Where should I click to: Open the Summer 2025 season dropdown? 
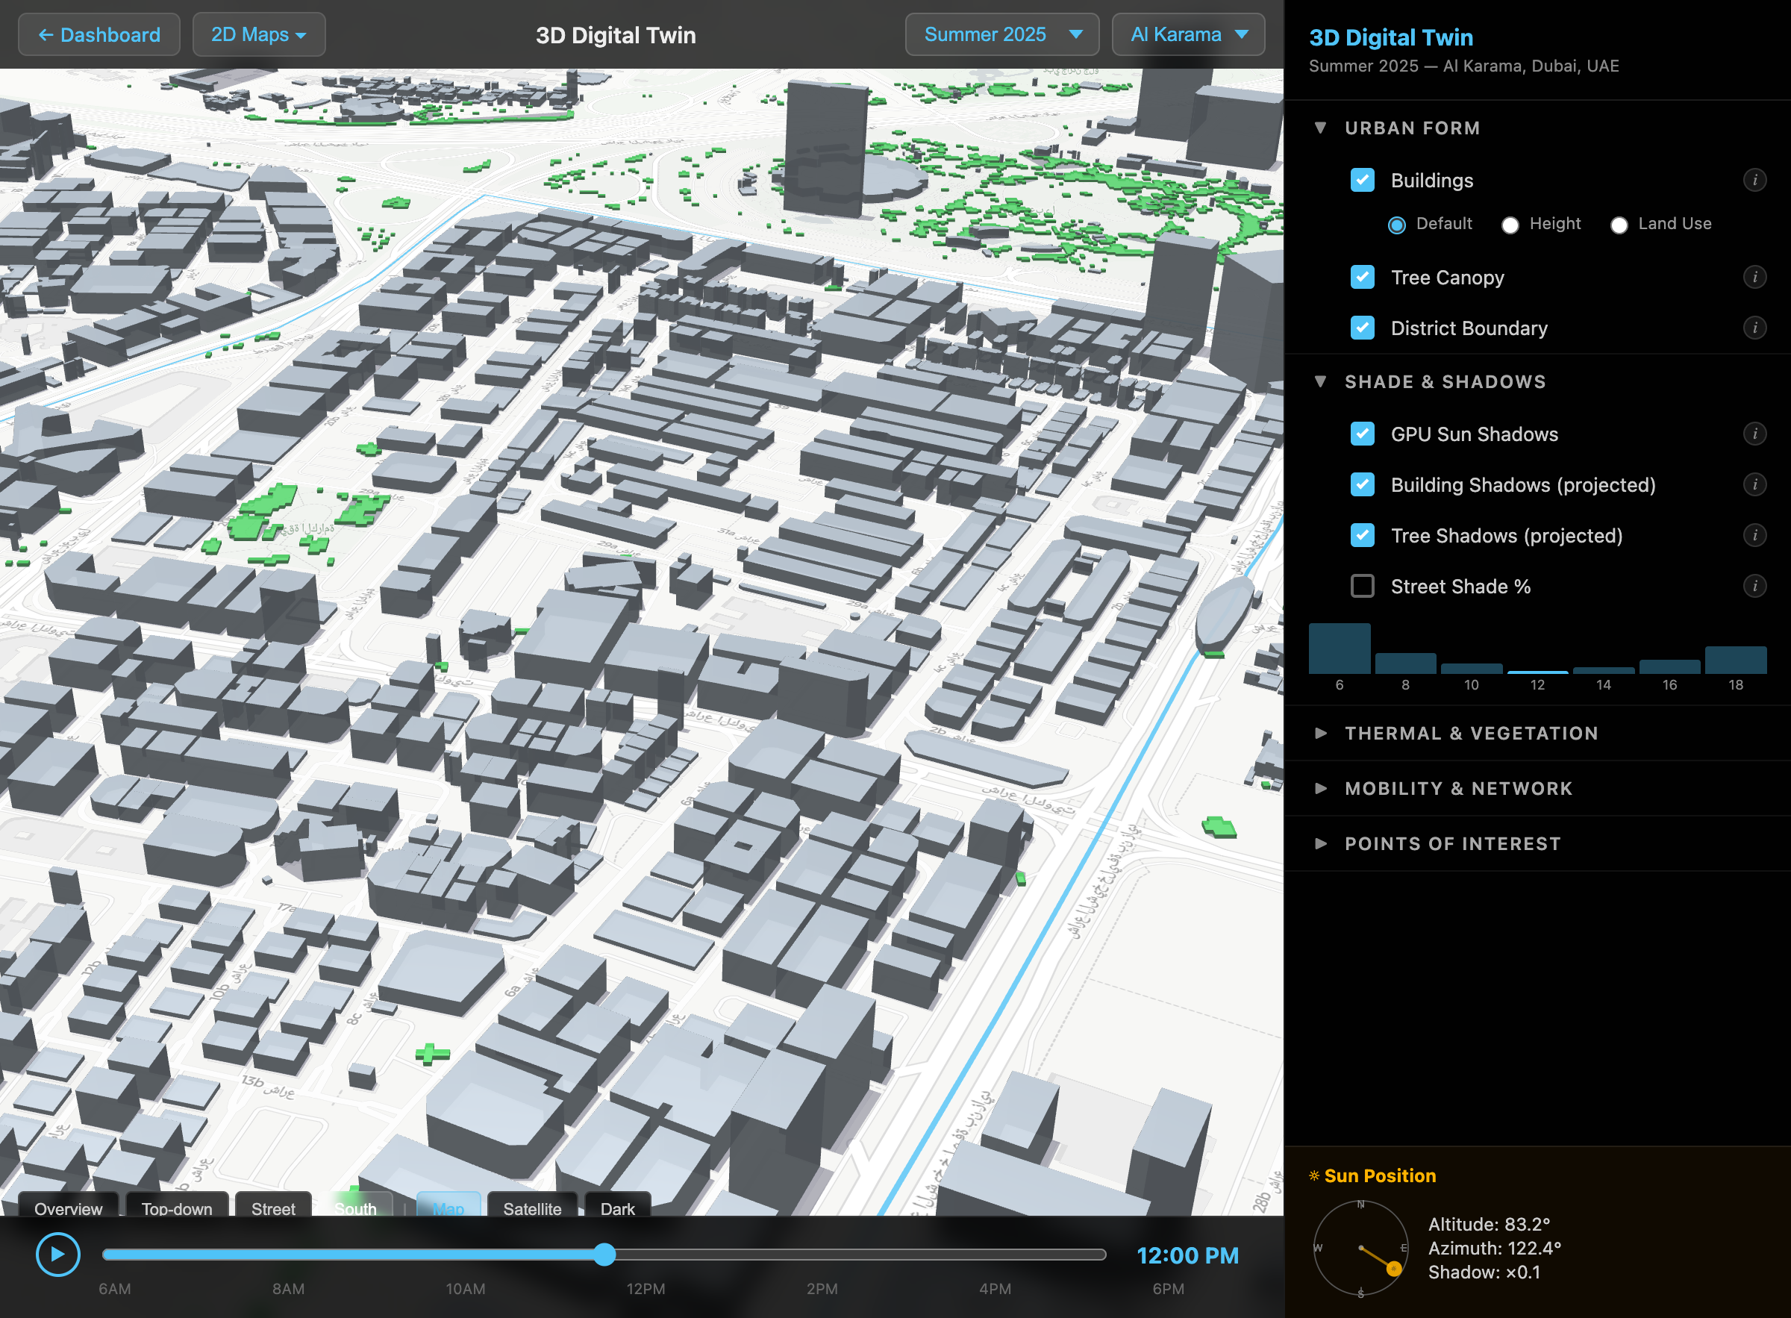pyautogui.click(x=1002, y=35)
